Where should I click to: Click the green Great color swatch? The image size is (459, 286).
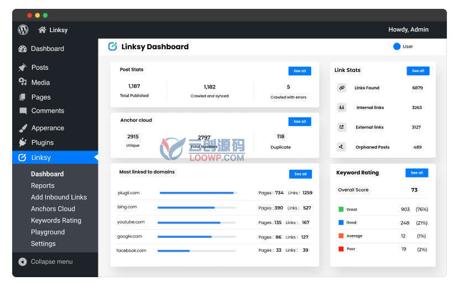point(341,209)
